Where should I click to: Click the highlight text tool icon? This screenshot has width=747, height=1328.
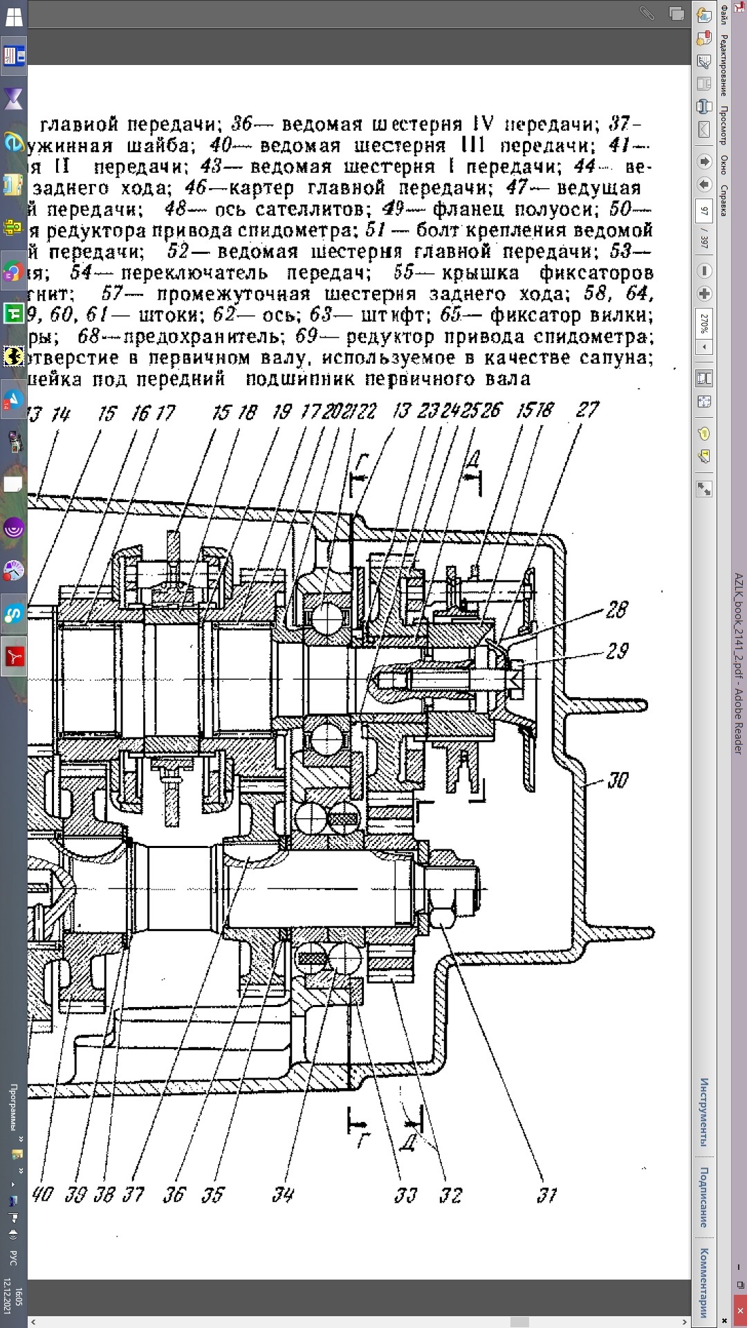click(704, 456)
